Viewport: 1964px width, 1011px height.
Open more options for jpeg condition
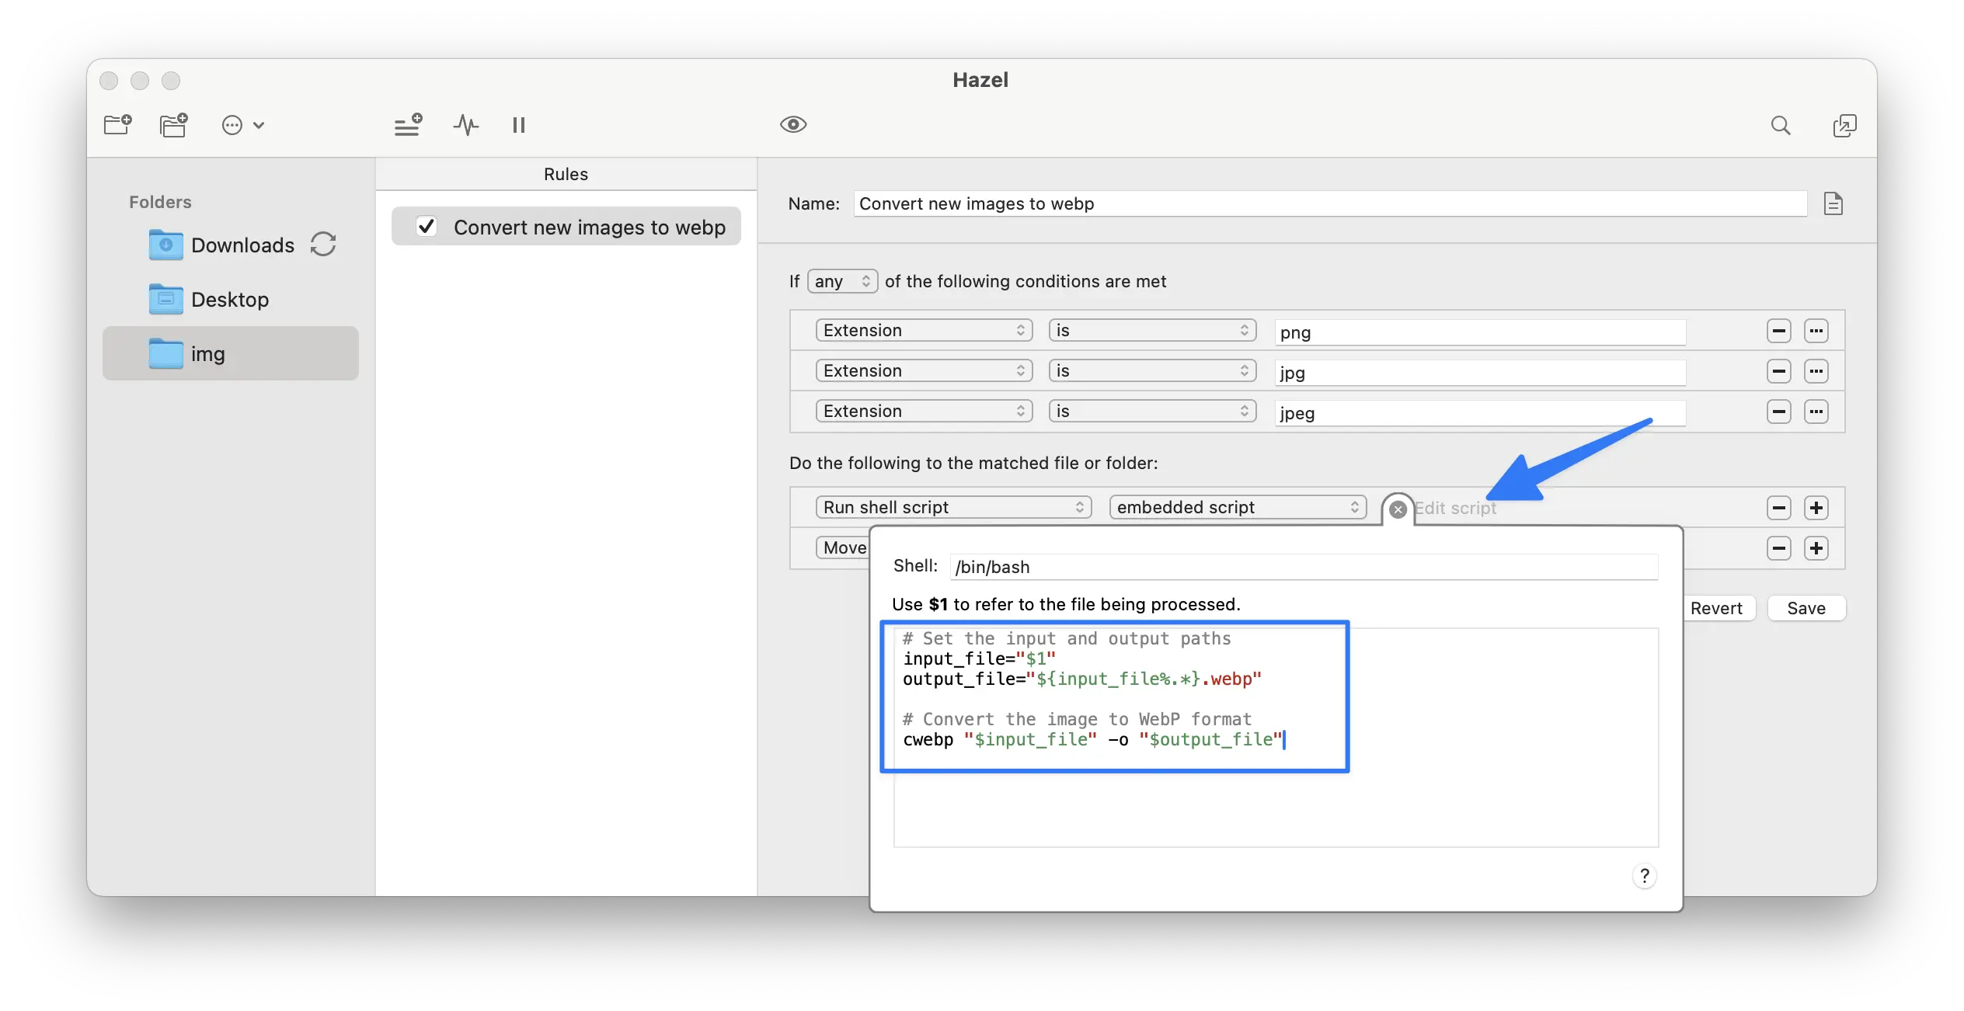coord(1816,412)
